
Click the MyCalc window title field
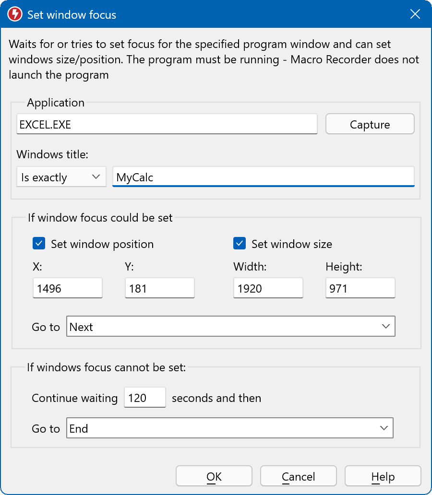pos(263,176)
